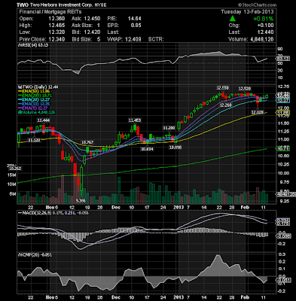Click the 12.550 peak price annotation
This screenshot has width=296, height=301.
pos(223,88)
